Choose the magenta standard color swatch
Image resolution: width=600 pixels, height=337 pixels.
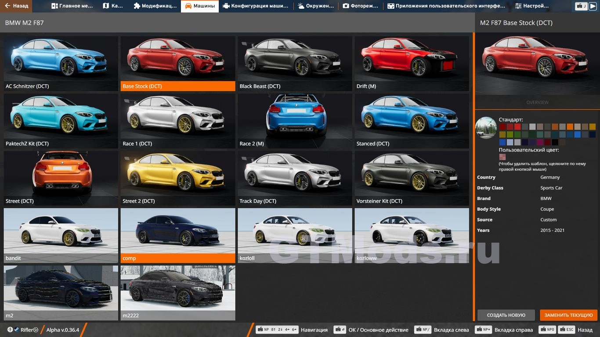coord(540,142)
